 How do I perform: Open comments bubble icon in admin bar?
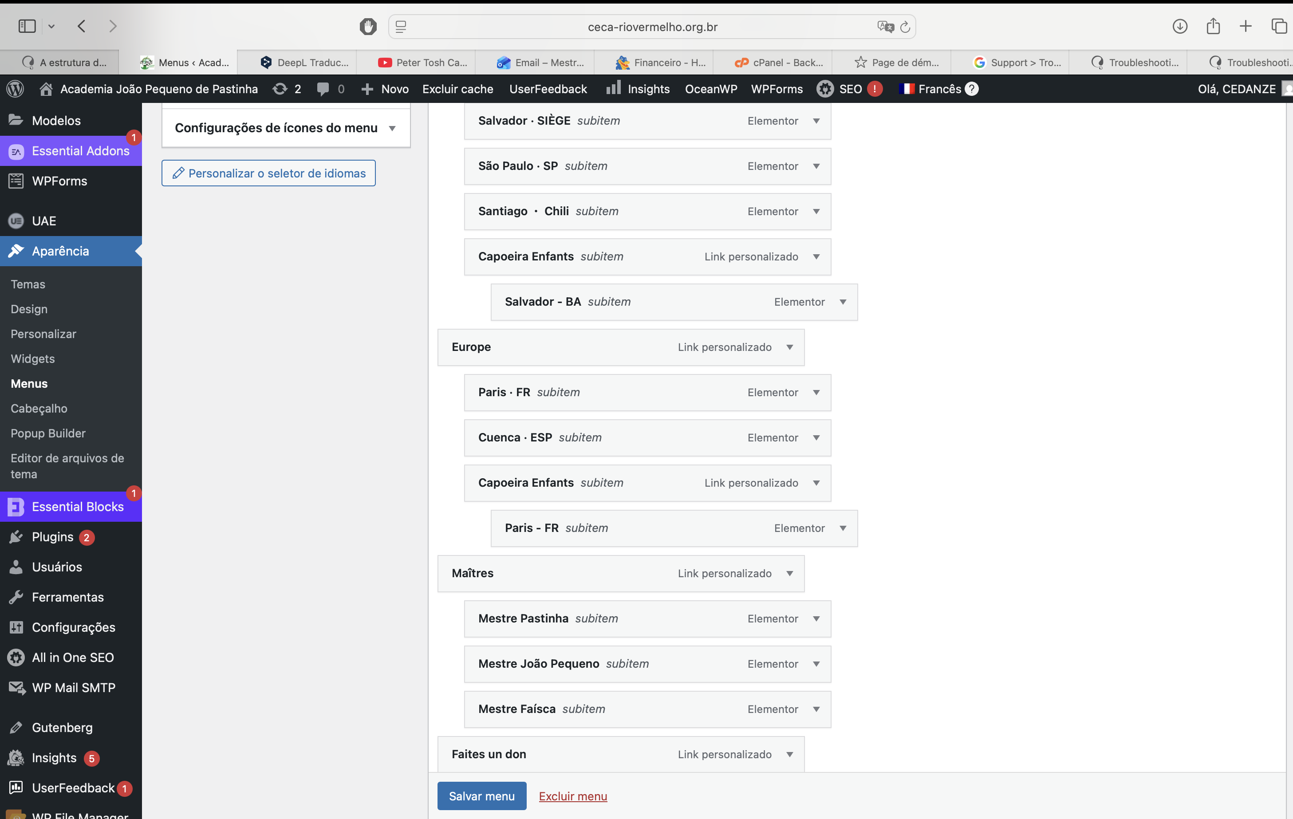click(323, 89)
